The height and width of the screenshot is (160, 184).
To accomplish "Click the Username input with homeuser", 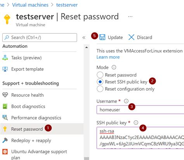I will pyautogui.click(x=140, y=110).
